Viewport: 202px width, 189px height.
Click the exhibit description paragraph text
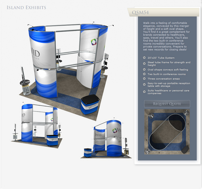[x=166, y=36]
